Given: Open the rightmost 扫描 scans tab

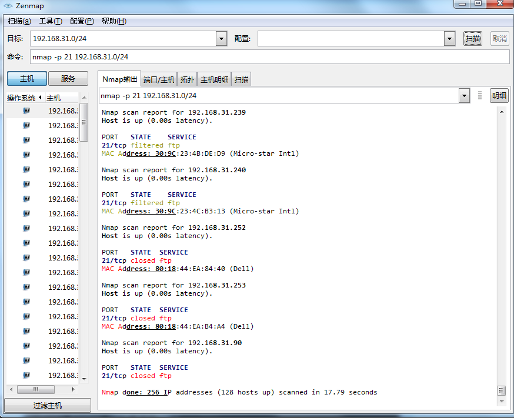Looking at the screenshot, I should coord(241,79).
